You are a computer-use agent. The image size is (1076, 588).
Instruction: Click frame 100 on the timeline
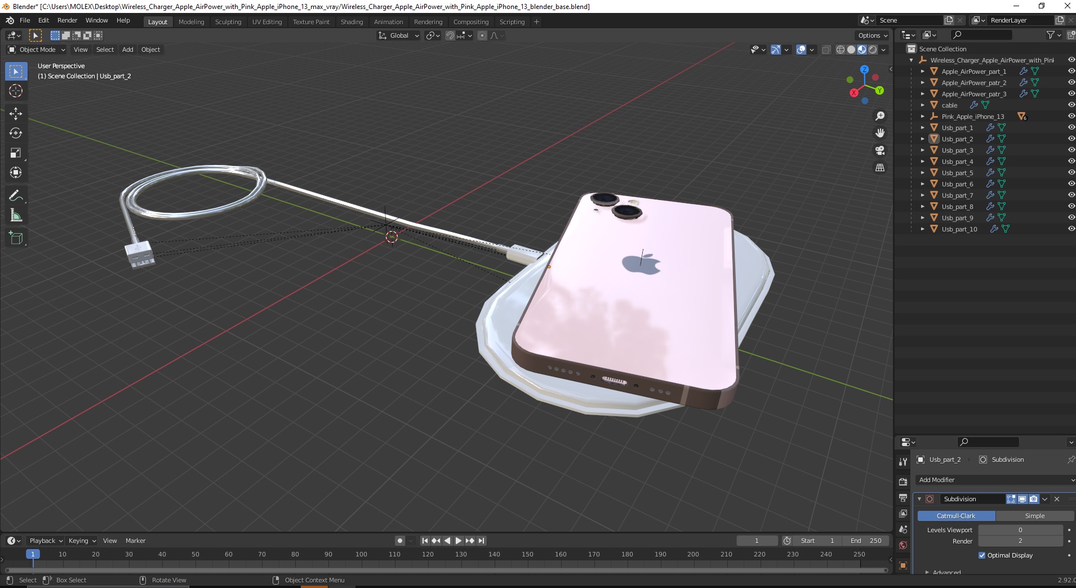point(361,555)
